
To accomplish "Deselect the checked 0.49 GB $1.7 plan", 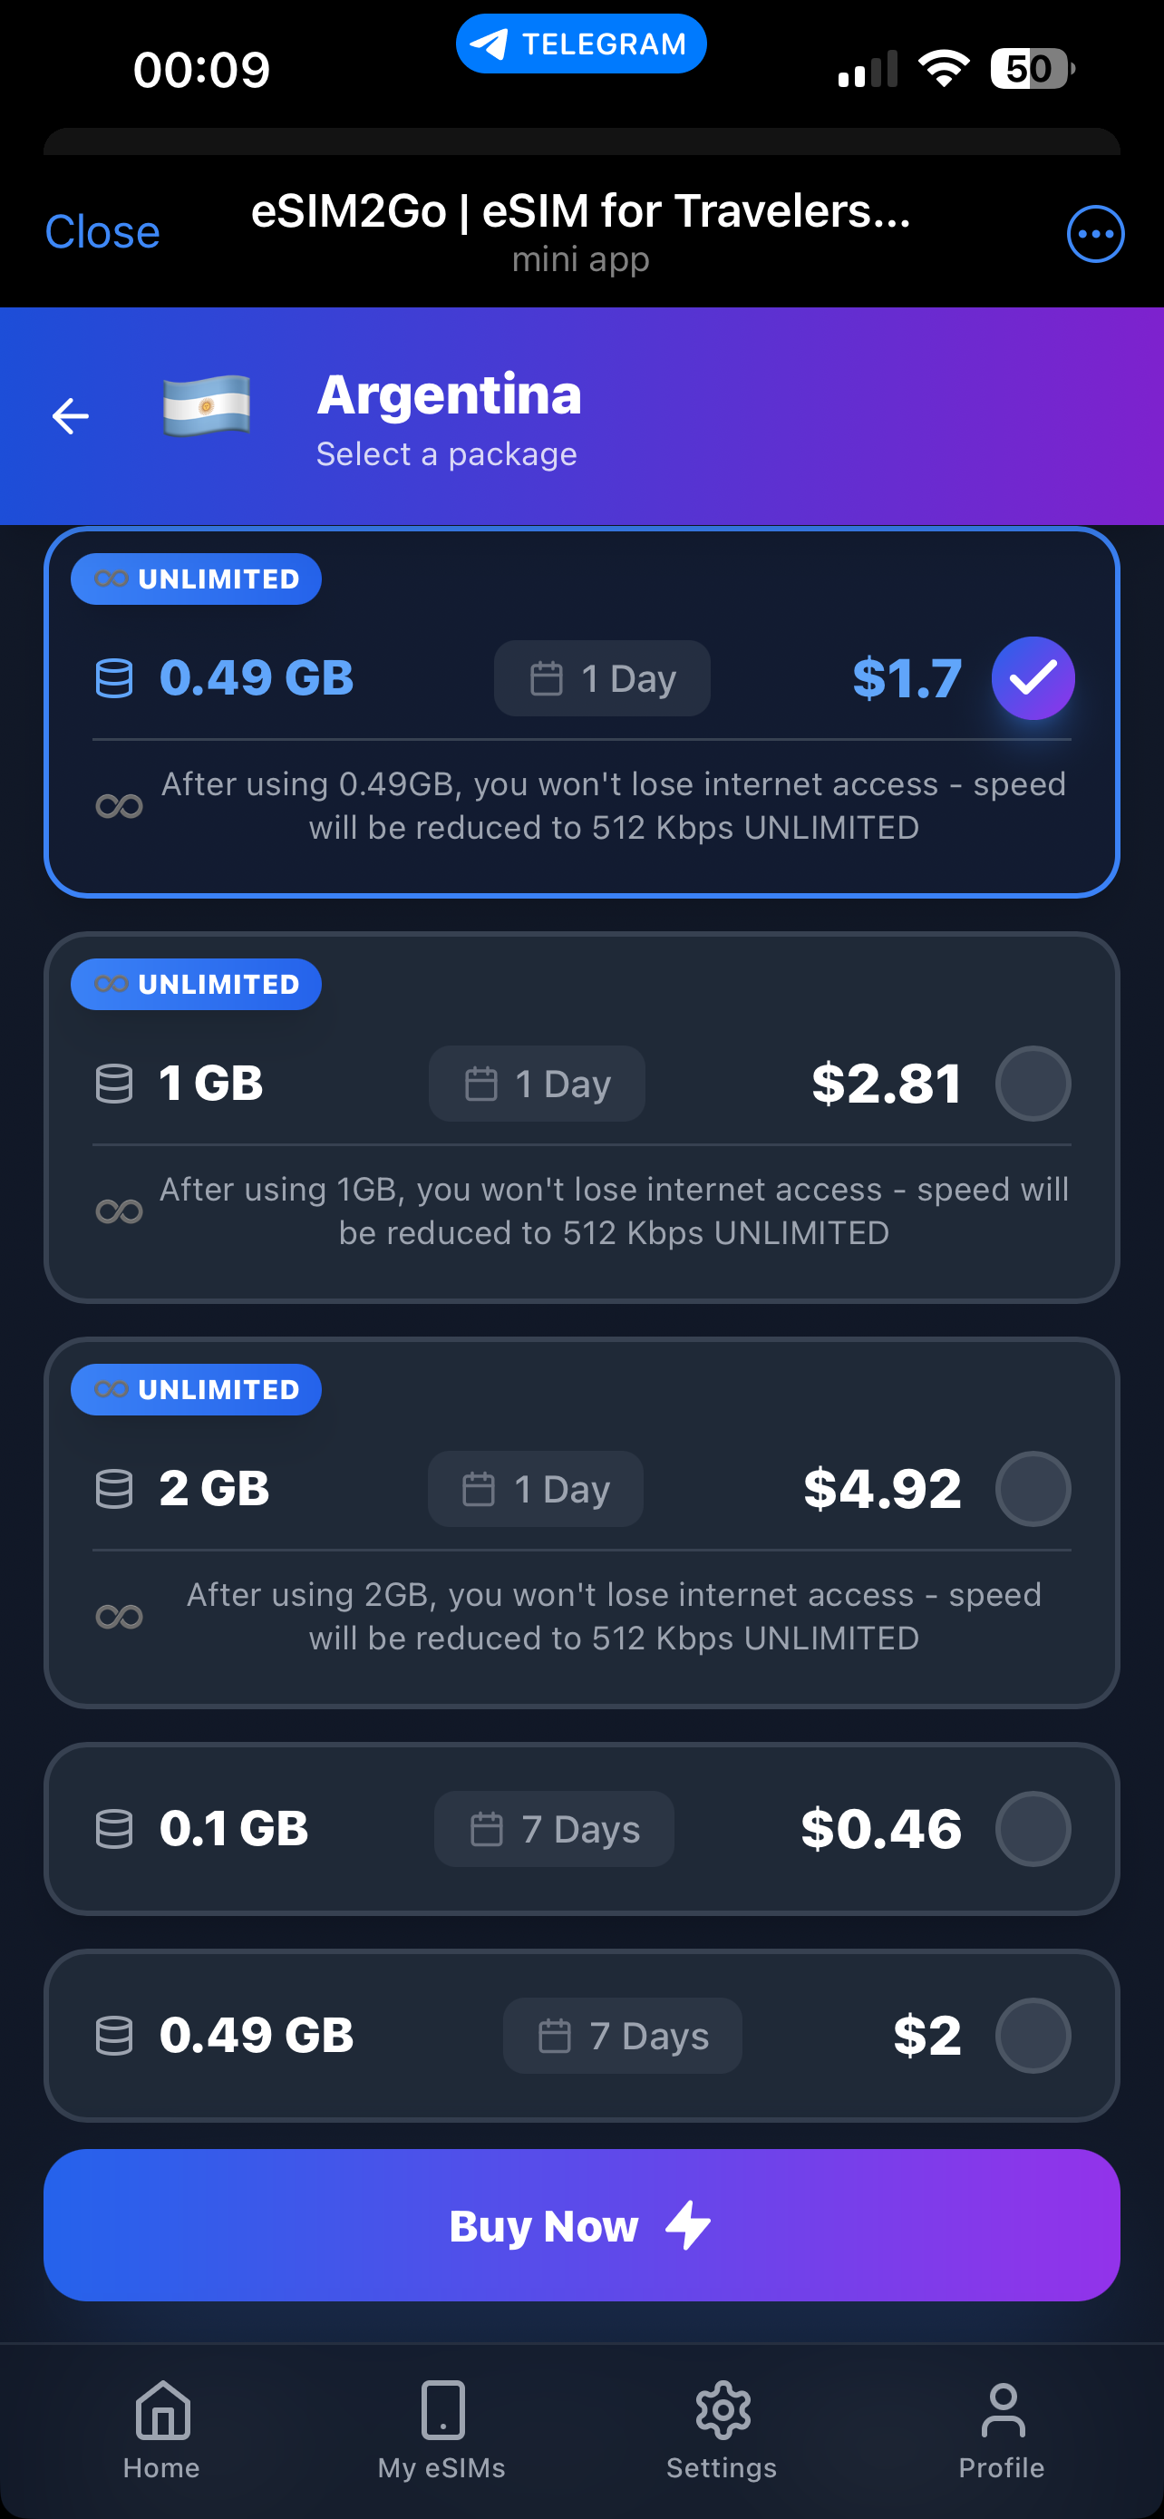I will [x=1032, y=677].
